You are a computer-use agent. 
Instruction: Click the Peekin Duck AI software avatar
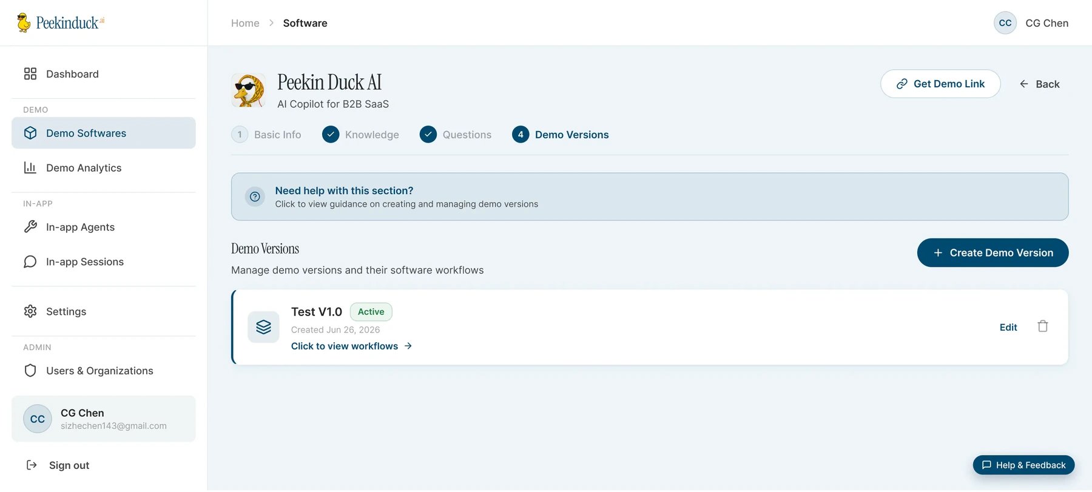pyautogui.click(x=248, y=90)
